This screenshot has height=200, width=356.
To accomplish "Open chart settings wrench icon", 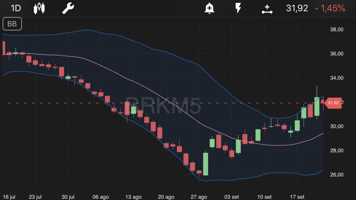I will tap(68, 8).
